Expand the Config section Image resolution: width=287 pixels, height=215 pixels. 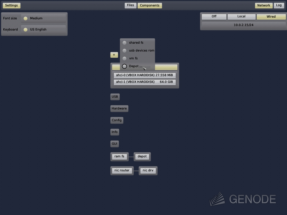(117, 120)
